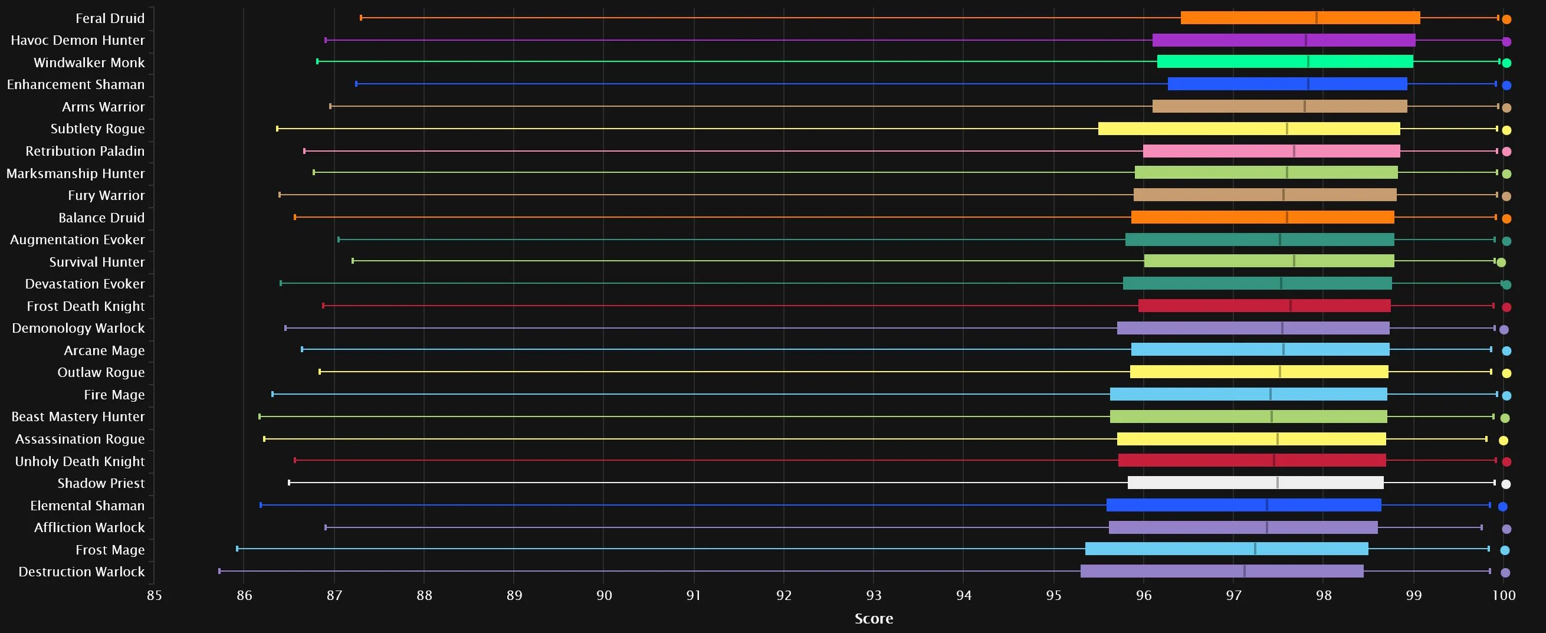Select the Assassination Rogue label

80,438
